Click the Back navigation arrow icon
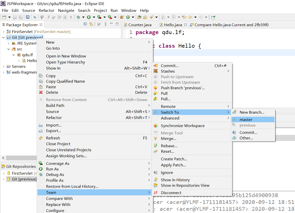This screenshot has width=295, height=213. point(191,17)
